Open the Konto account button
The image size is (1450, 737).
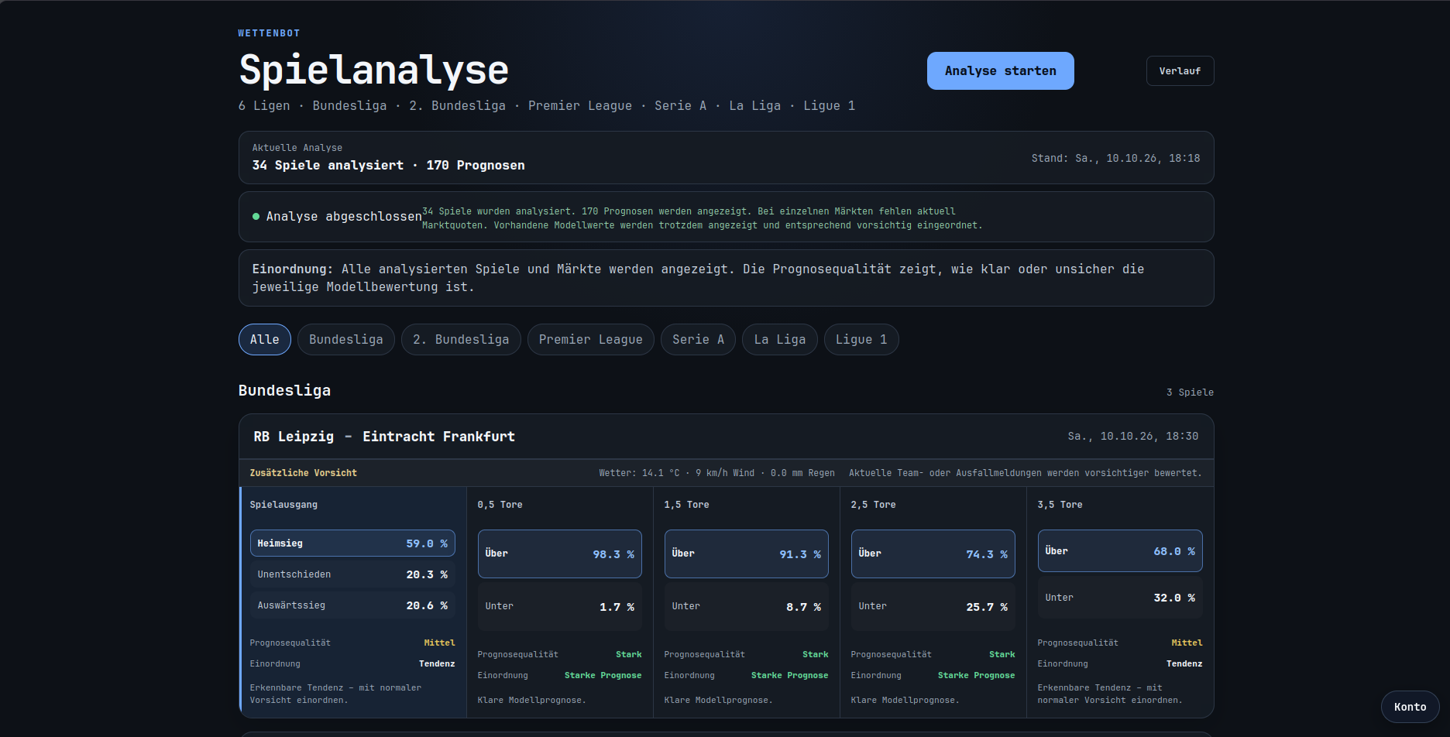pos(1410,707)
